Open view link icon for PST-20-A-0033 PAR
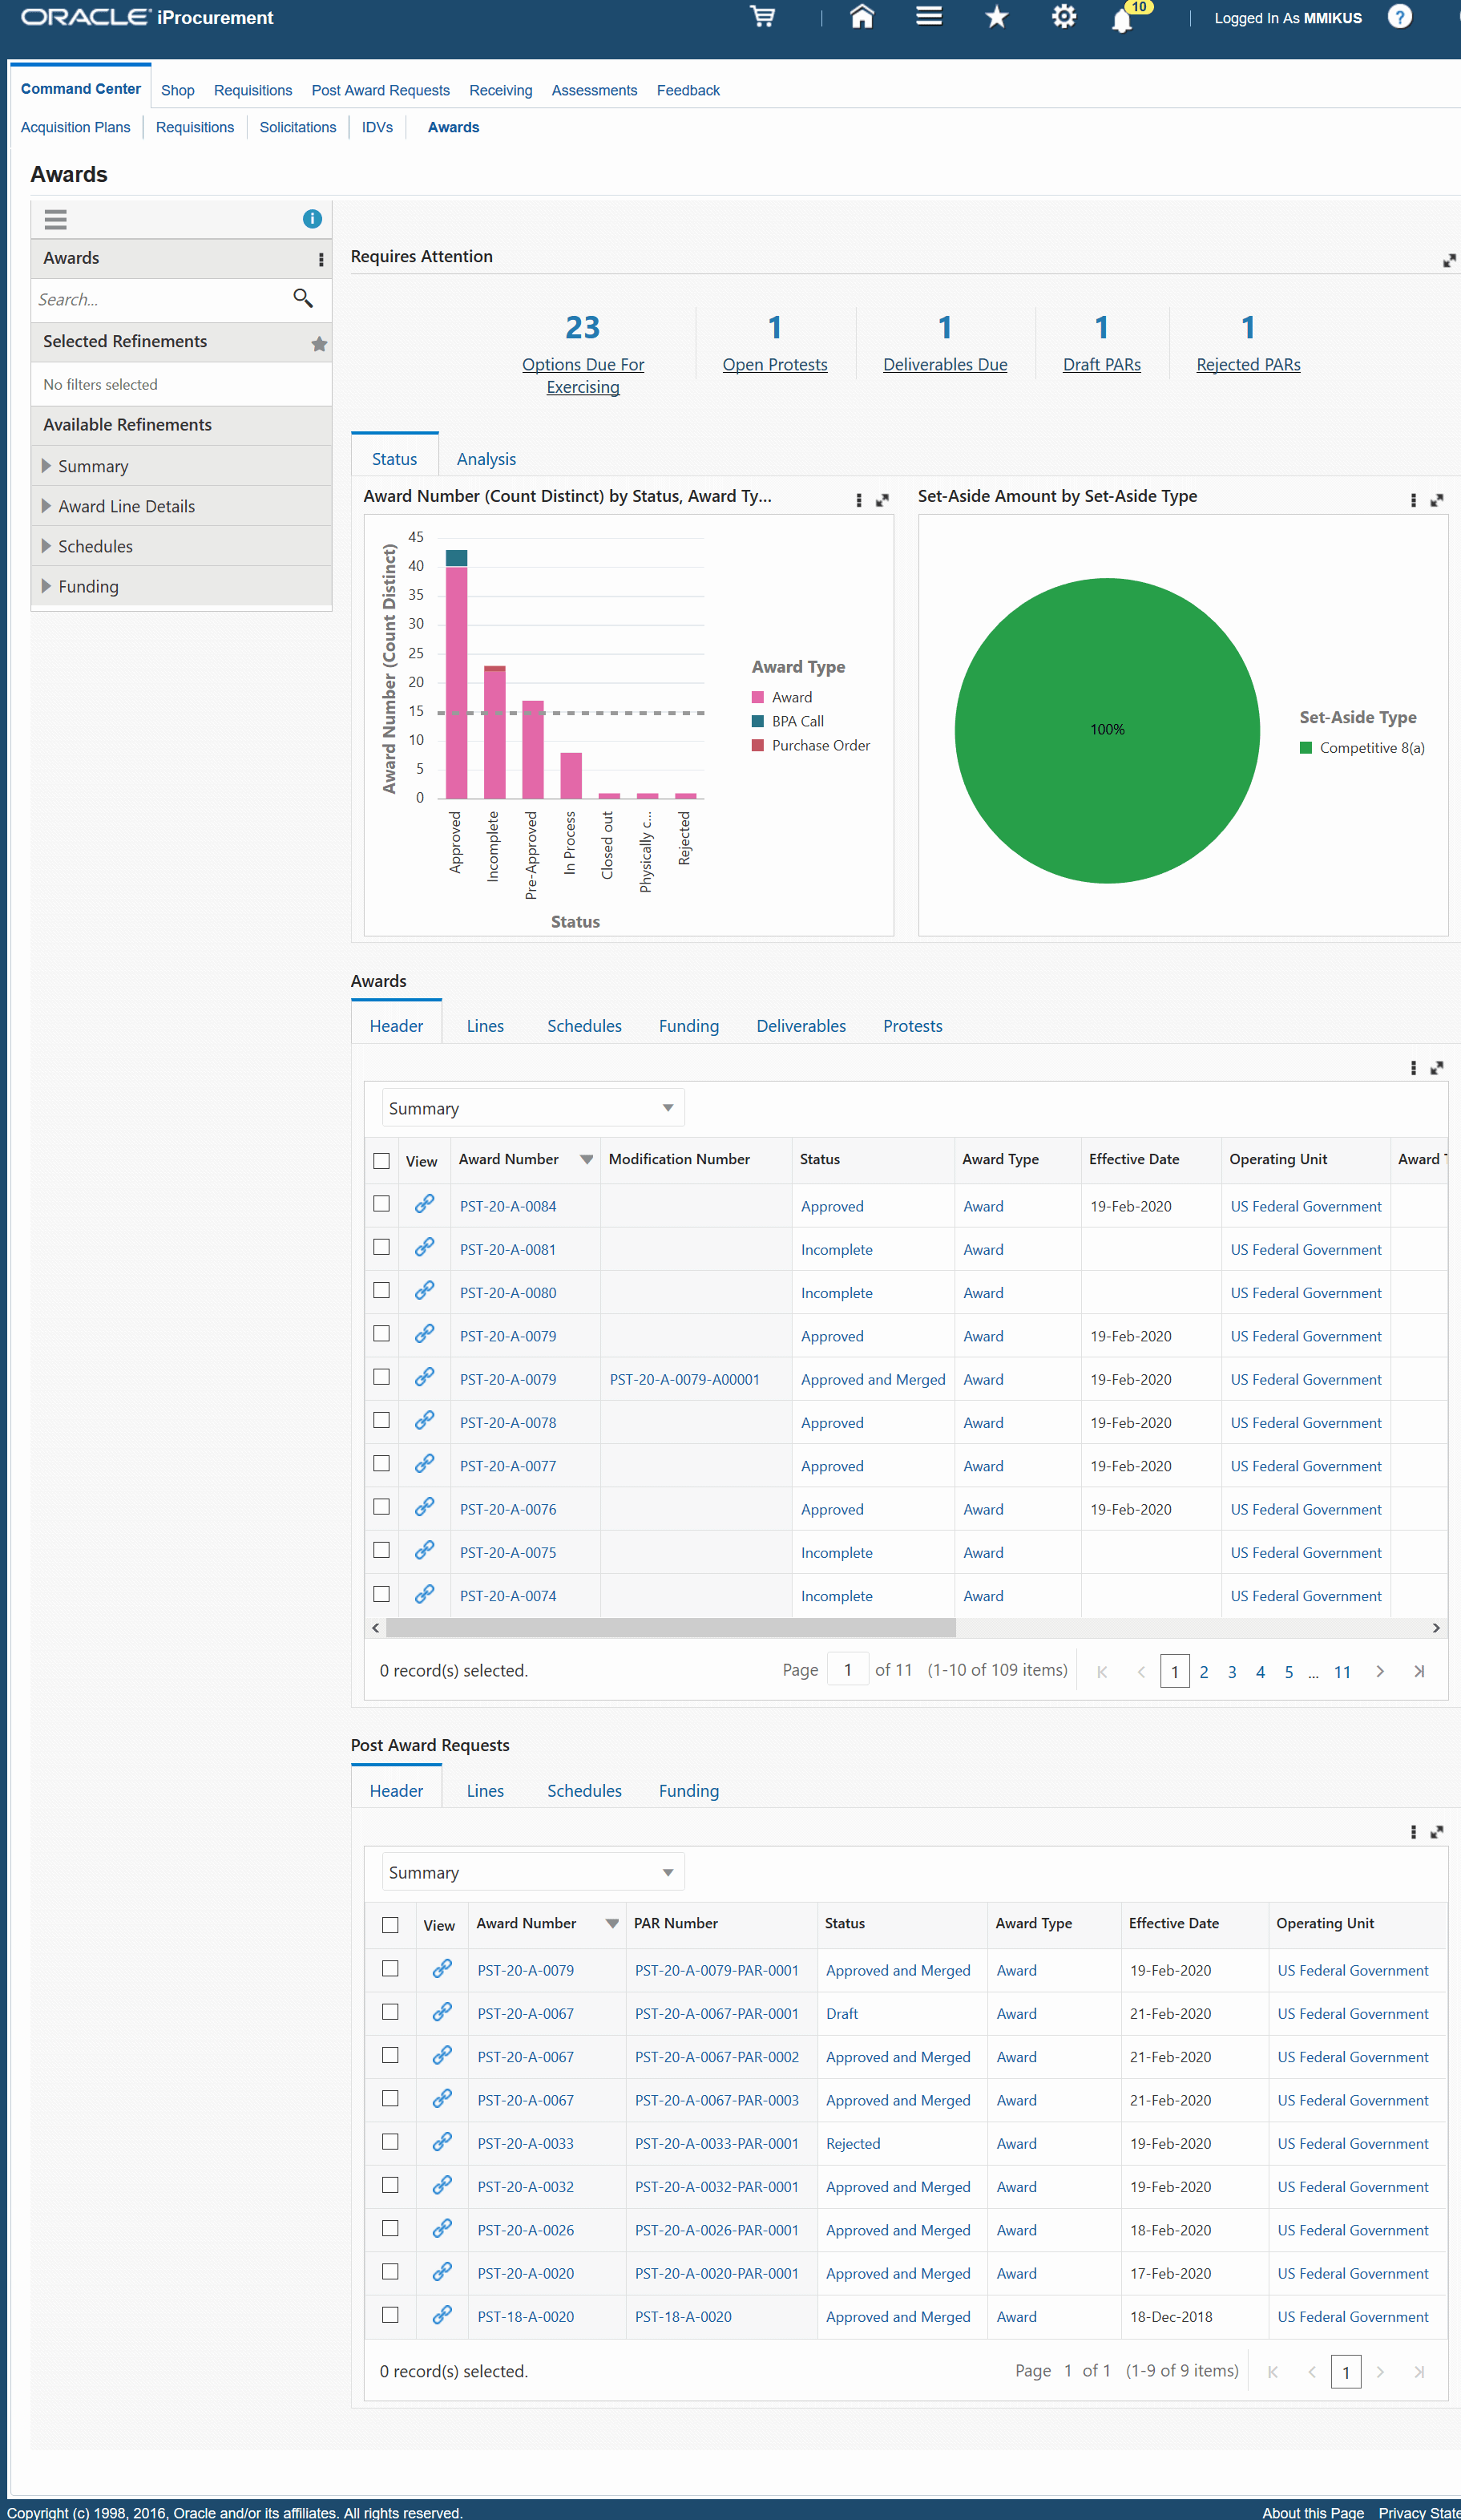The height and width of the screenshot is (2520, 1461). (442, 2141)
